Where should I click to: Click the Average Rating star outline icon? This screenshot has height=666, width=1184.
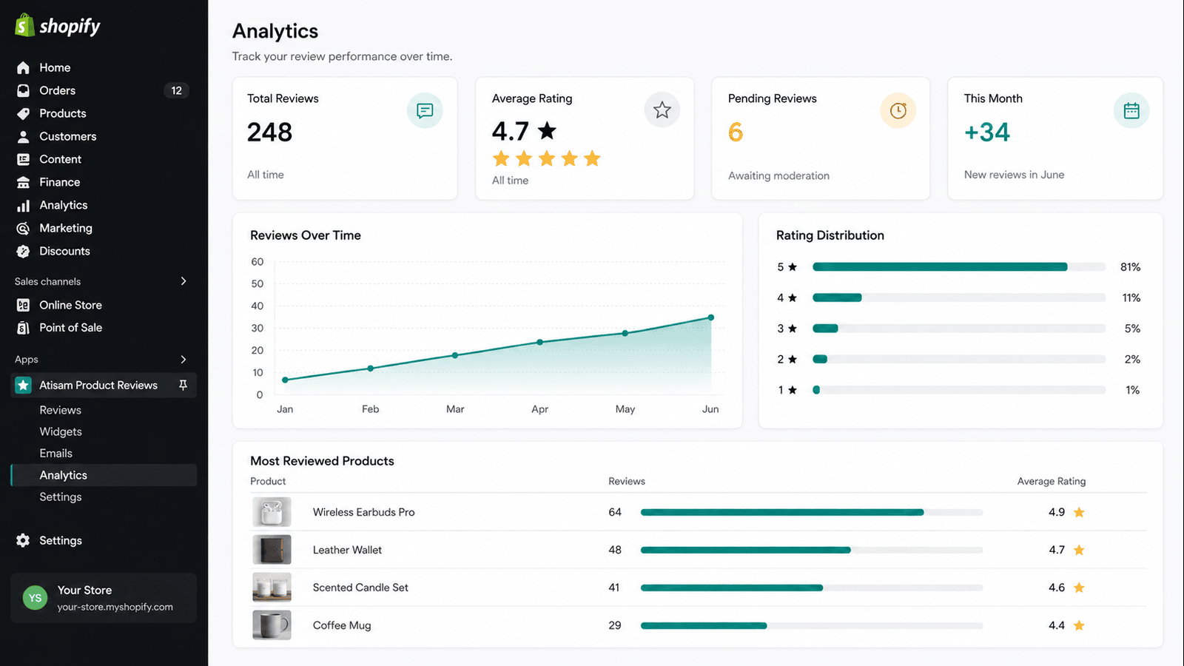(662, 110)
